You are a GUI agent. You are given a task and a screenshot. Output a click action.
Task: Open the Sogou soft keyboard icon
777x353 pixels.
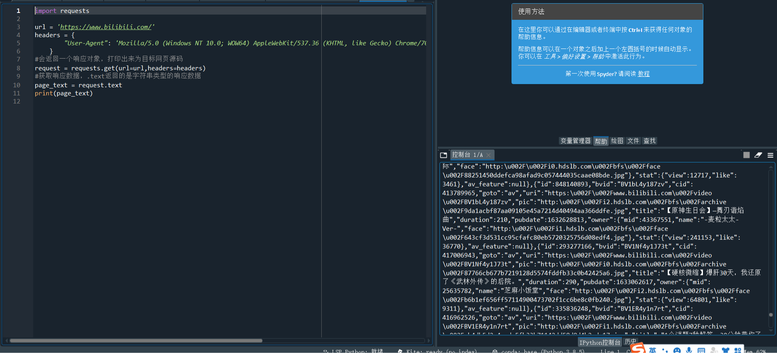click(701, 351)
